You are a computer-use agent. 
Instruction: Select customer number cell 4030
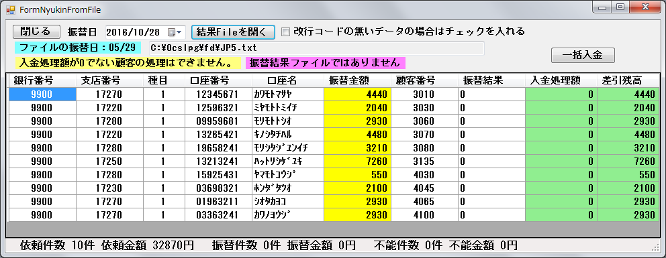click(424, 174)
